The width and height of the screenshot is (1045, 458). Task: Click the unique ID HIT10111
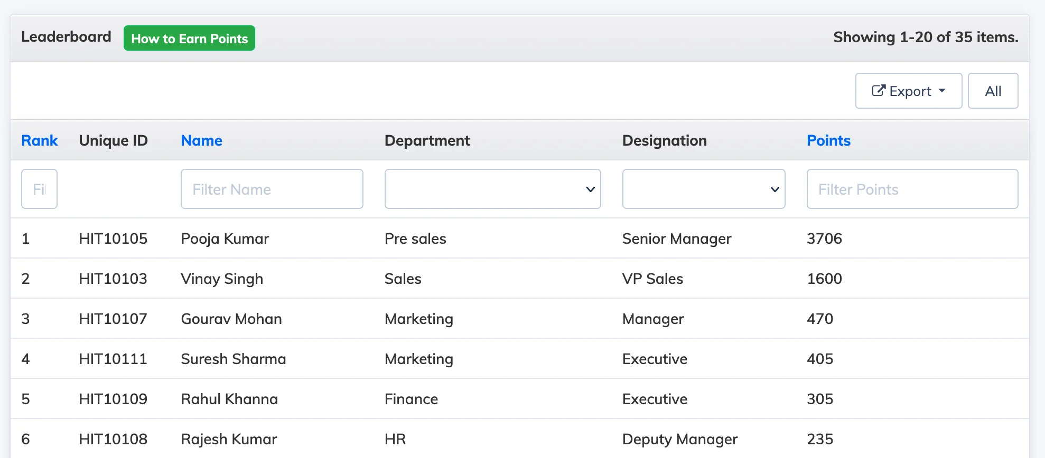click(x=113, y=359)
